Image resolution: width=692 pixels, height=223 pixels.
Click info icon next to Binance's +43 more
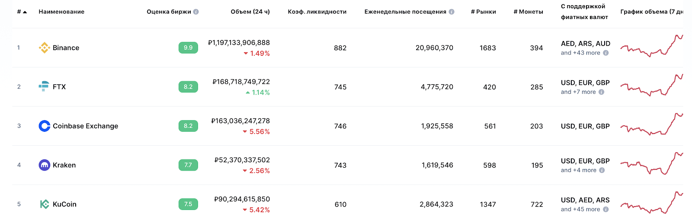click(605, 53)
